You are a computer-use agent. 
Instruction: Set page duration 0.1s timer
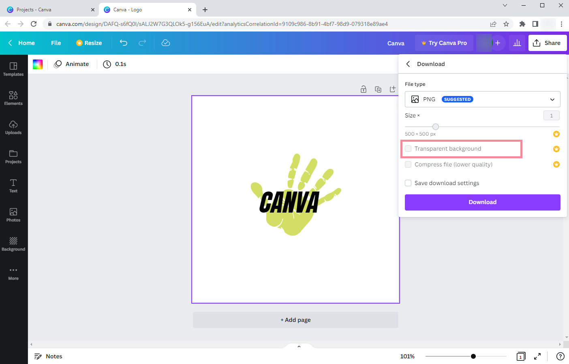coord(115,64)
